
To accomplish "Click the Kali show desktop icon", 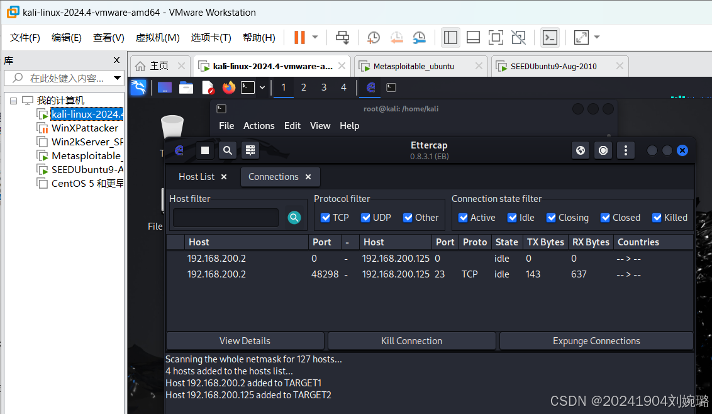I will click(164, 87).
